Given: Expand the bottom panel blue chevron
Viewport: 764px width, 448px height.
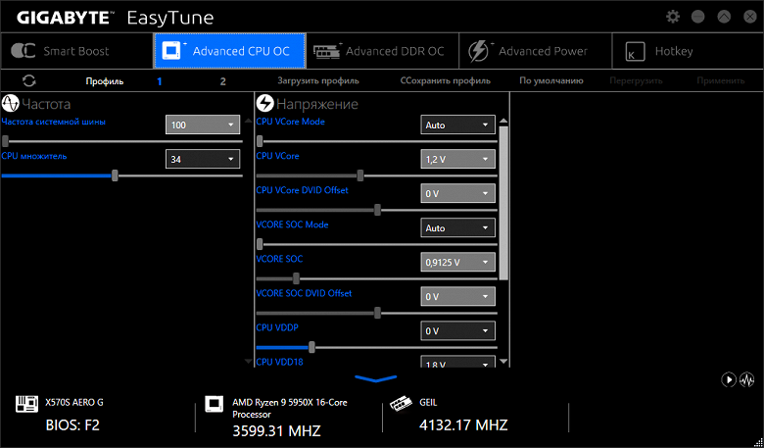Looking at the screenshot, I should coord(376,378).
